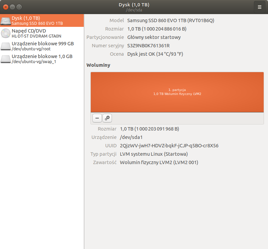Click Dysk jest OK temperature assessment
268x249 pixels.
pos(155,54)
